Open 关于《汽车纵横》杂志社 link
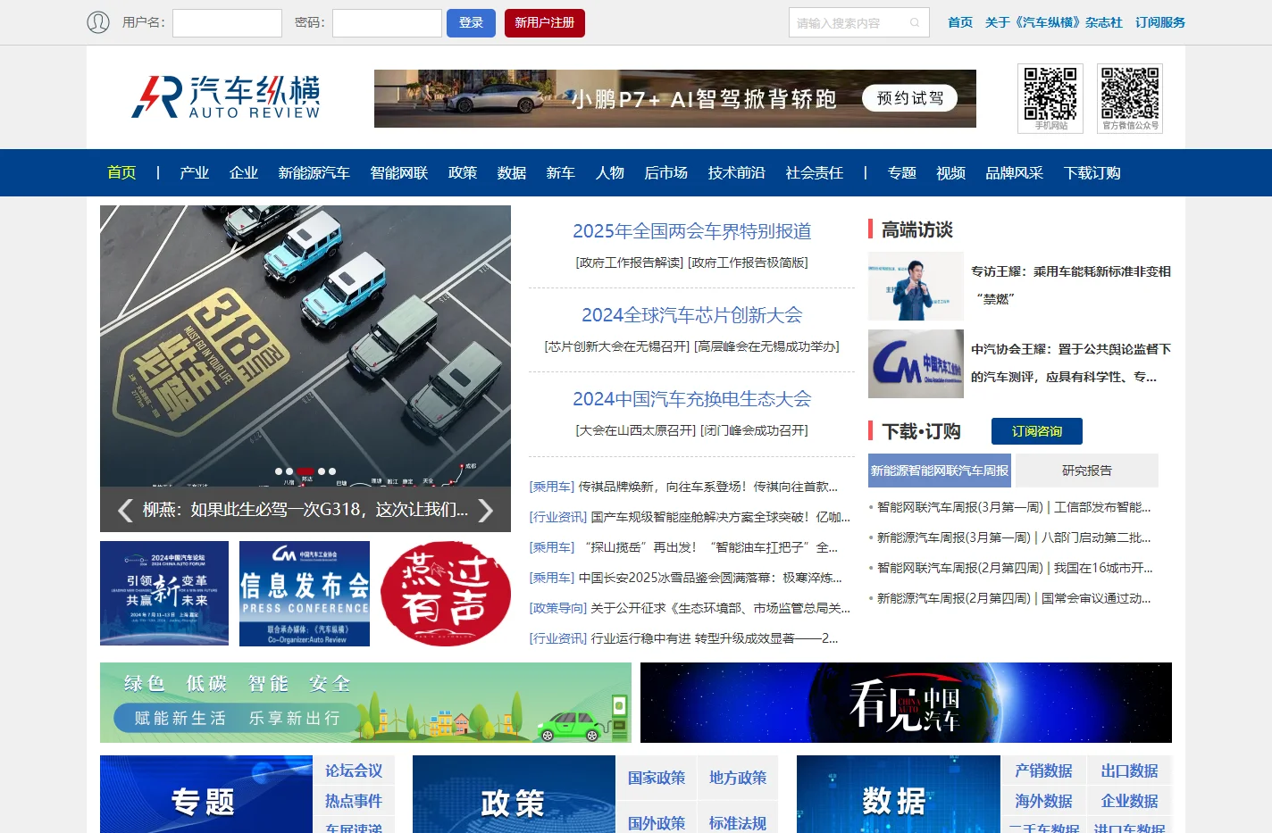This screenshot has width=1272, height=833. [1054, 22]
